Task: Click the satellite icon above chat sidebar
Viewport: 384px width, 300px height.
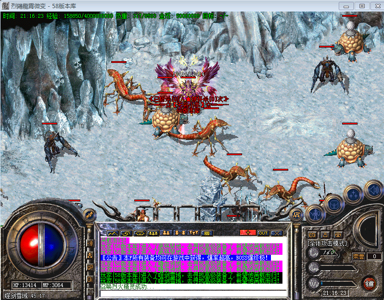Action: coord(90,215)
